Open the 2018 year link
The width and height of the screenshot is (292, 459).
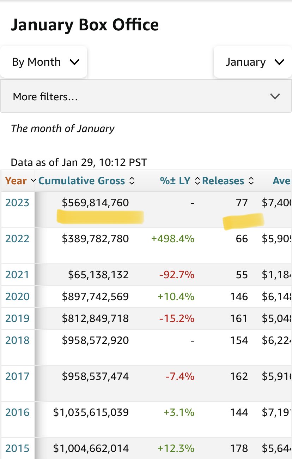[17, 340]
